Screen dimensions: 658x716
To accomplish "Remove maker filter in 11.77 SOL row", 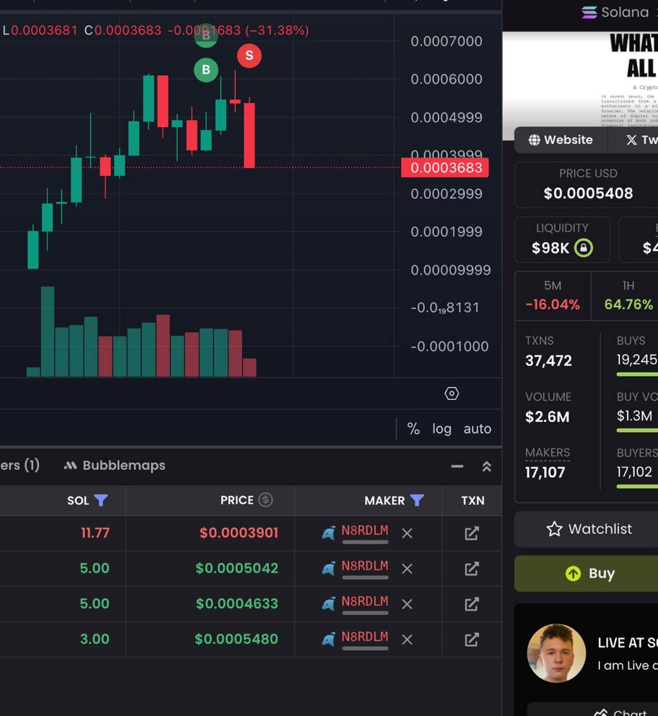I will pyautogui.click(x=407, y=533).
